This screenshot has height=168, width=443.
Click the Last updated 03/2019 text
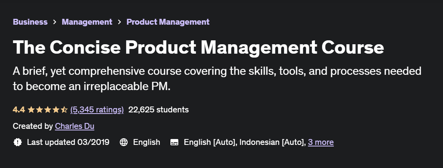[68, 142]
